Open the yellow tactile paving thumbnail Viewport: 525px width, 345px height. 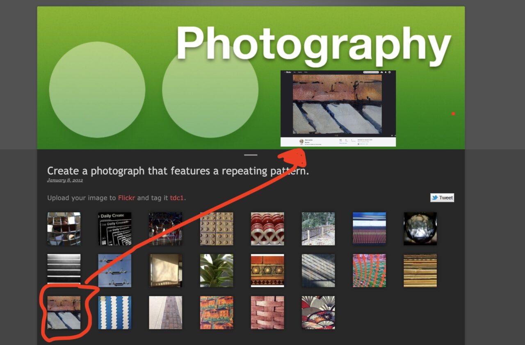[x=217, y=228]
